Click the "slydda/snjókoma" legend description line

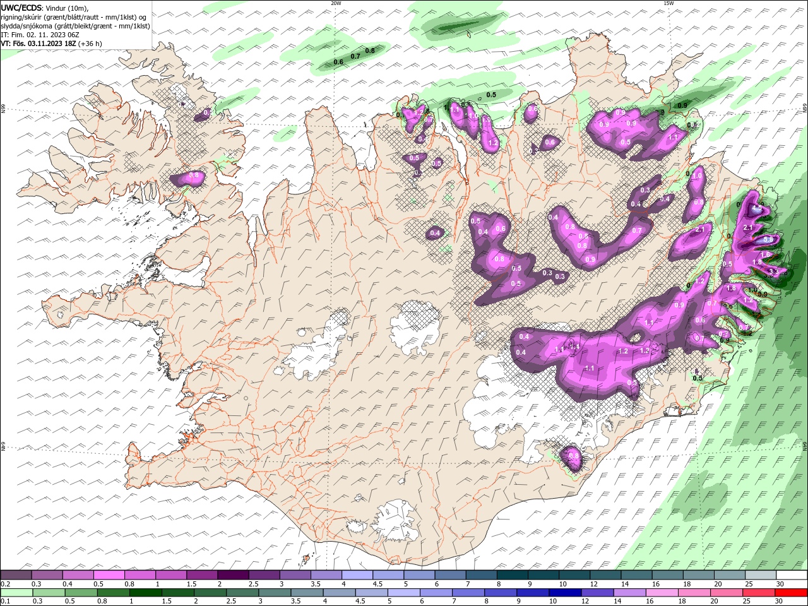coord(76,26)
